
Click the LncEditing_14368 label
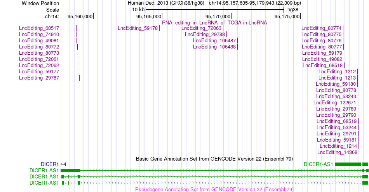click(337, 152)
